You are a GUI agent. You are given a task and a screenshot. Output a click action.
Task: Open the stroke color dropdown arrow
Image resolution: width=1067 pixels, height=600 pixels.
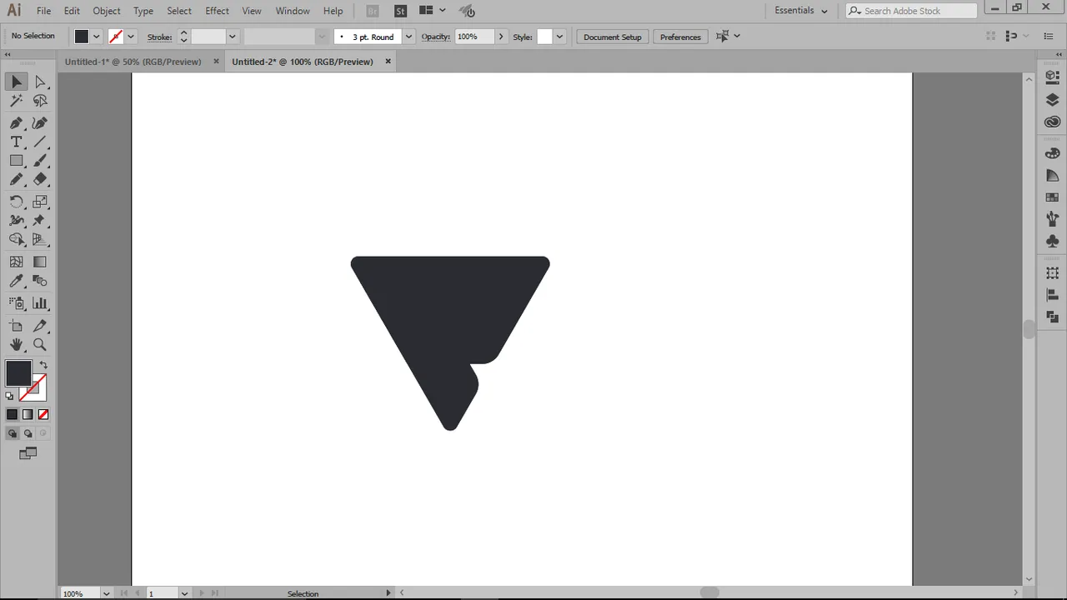(131, 37)
